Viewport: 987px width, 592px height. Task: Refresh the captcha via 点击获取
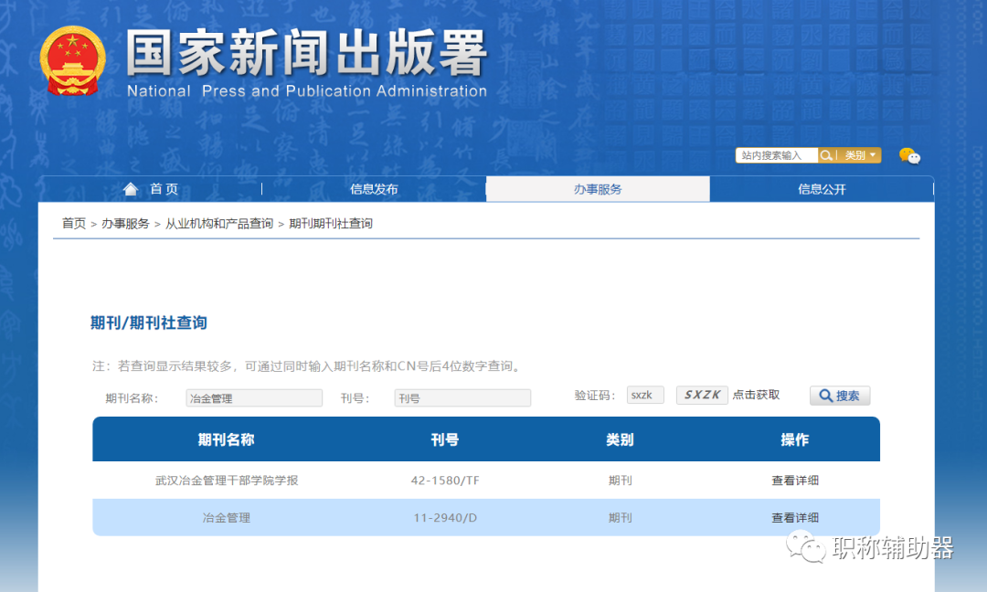tap(756, 395)
